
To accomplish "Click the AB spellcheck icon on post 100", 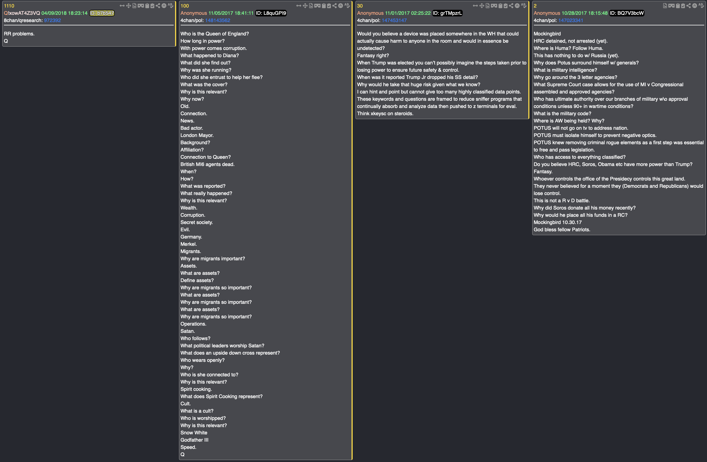I will pos(347,6).
